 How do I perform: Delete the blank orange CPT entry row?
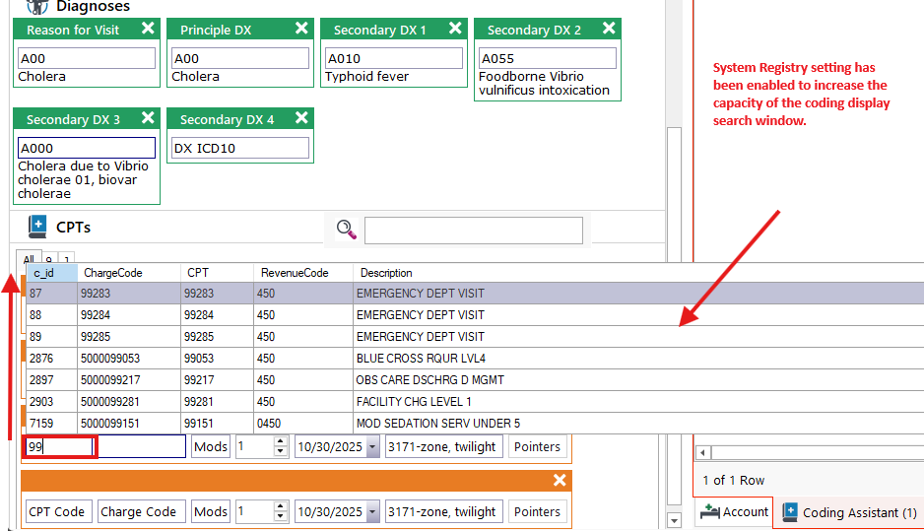point(560,480)
